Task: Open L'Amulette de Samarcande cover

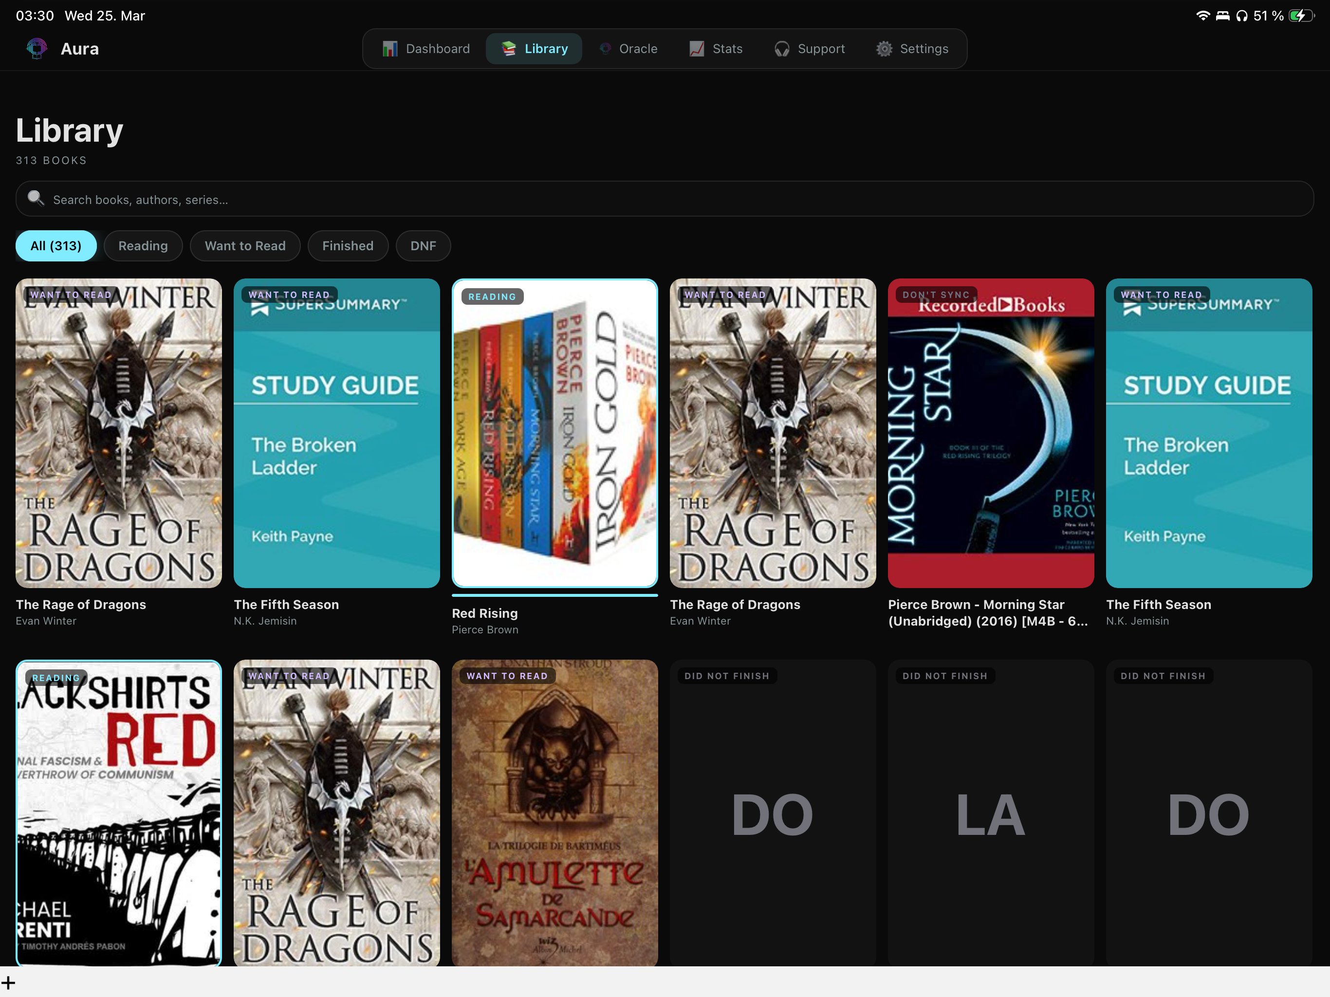Action: point(555,813)
